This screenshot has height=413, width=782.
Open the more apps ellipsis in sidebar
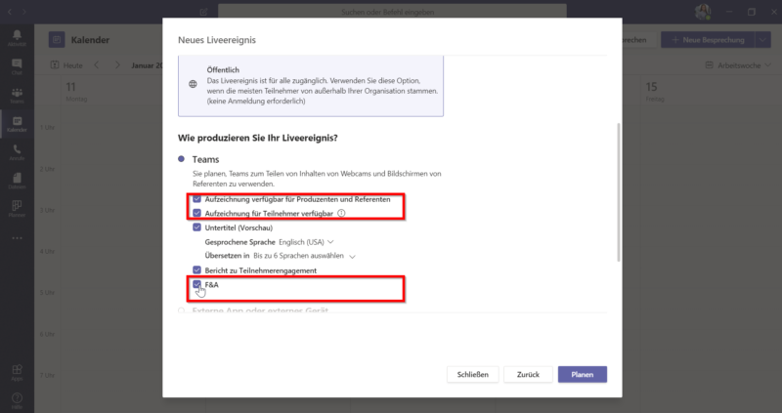coord(17,238)
